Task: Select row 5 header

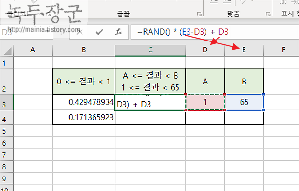Action: (x=6, y=131)
